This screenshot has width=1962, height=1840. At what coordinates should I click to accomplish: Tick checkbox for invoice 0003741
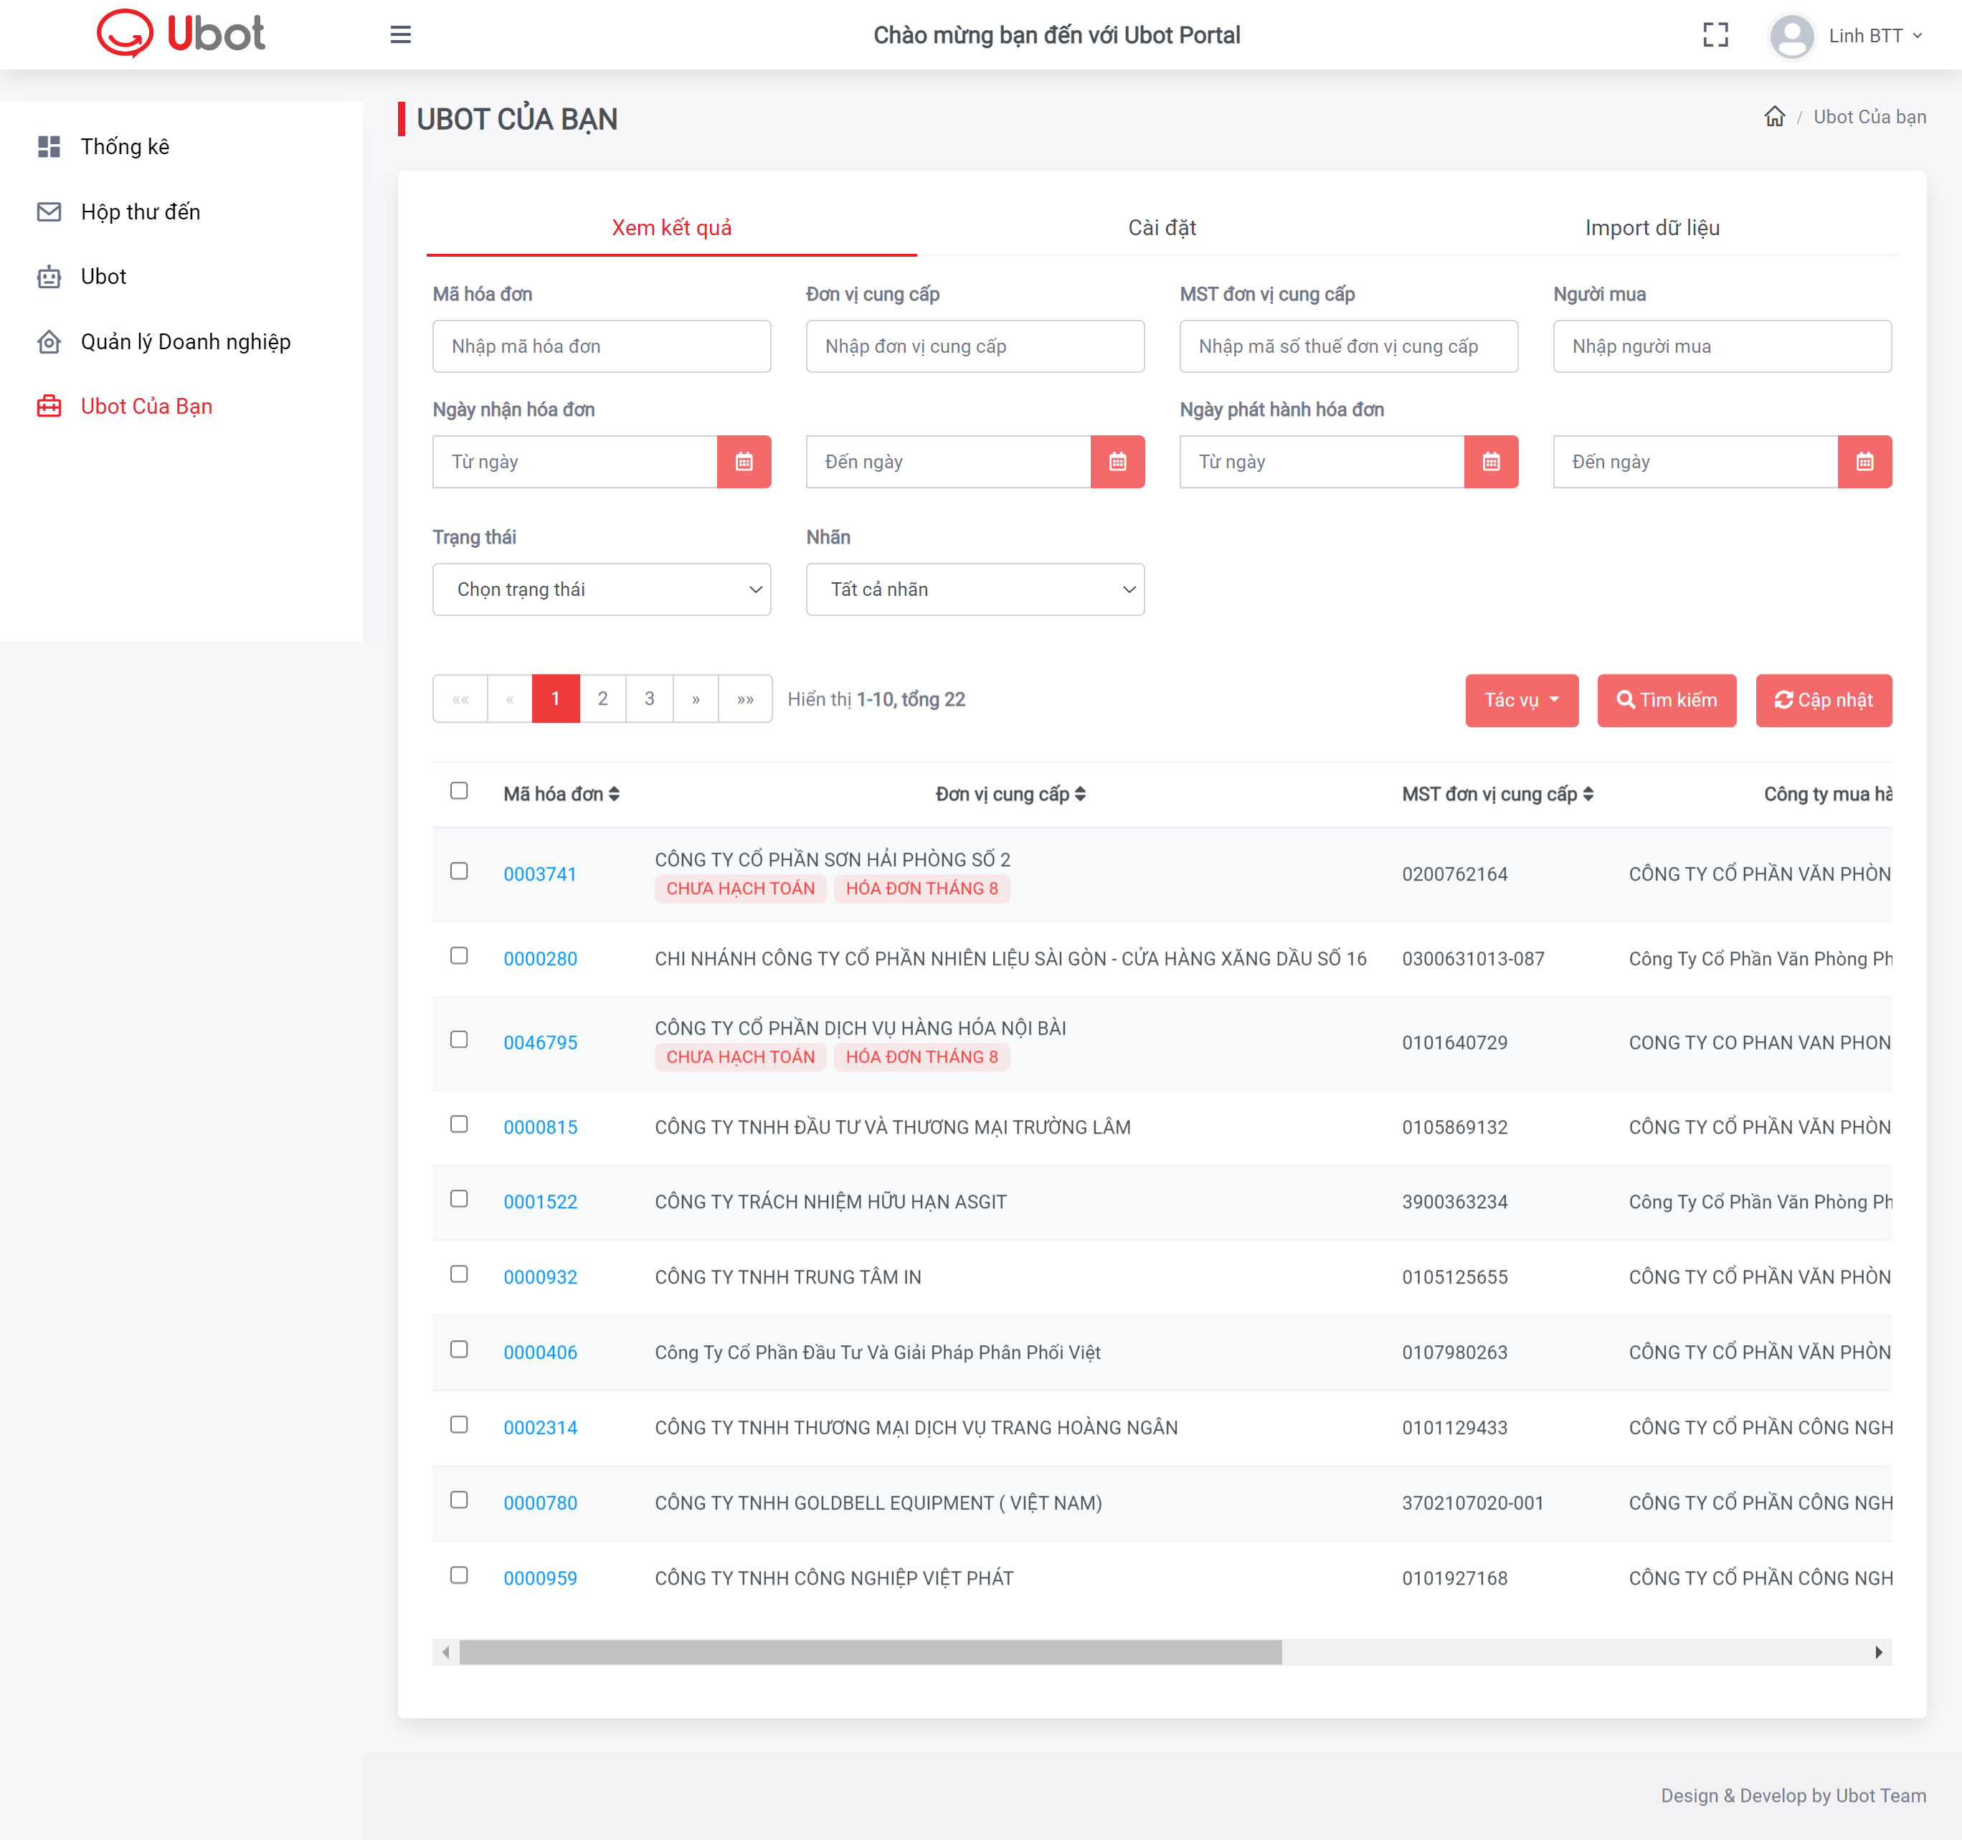[x=459, y=871]
